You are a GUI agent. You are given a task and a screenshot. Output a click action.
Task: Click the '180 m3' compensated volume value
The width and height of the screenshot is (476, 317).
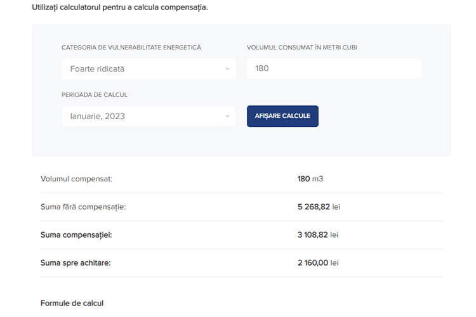click(310, 179)
